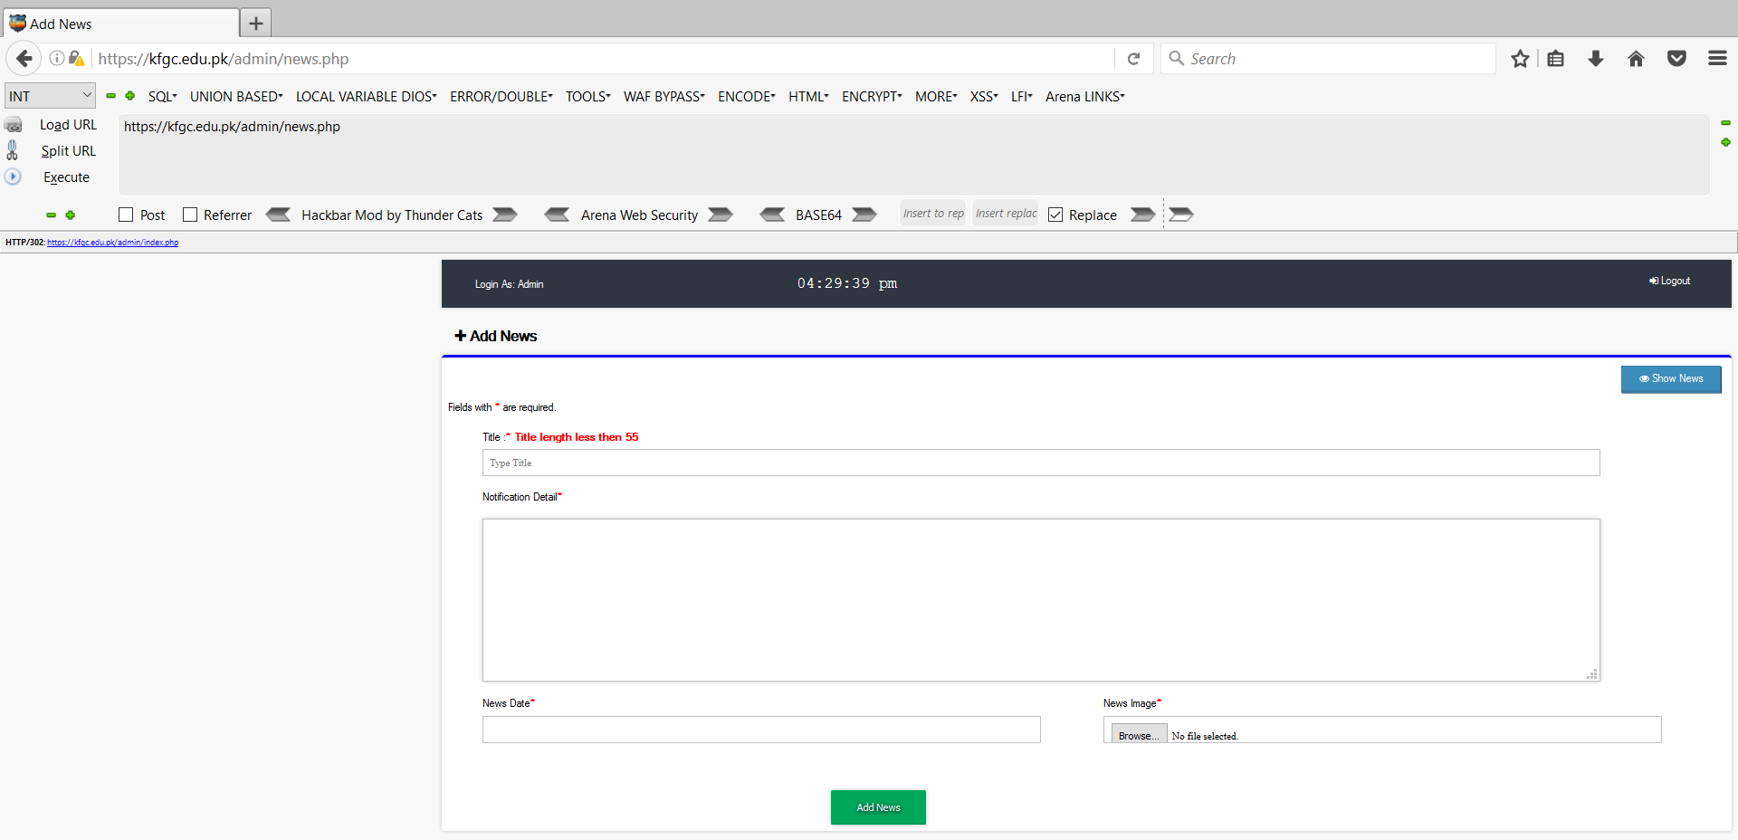Click the browser address bar URL

coord(224,59)
